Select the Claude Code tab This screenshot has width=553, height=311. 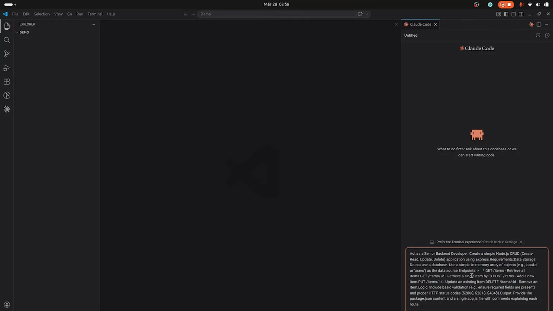click(x=420, y=25)
